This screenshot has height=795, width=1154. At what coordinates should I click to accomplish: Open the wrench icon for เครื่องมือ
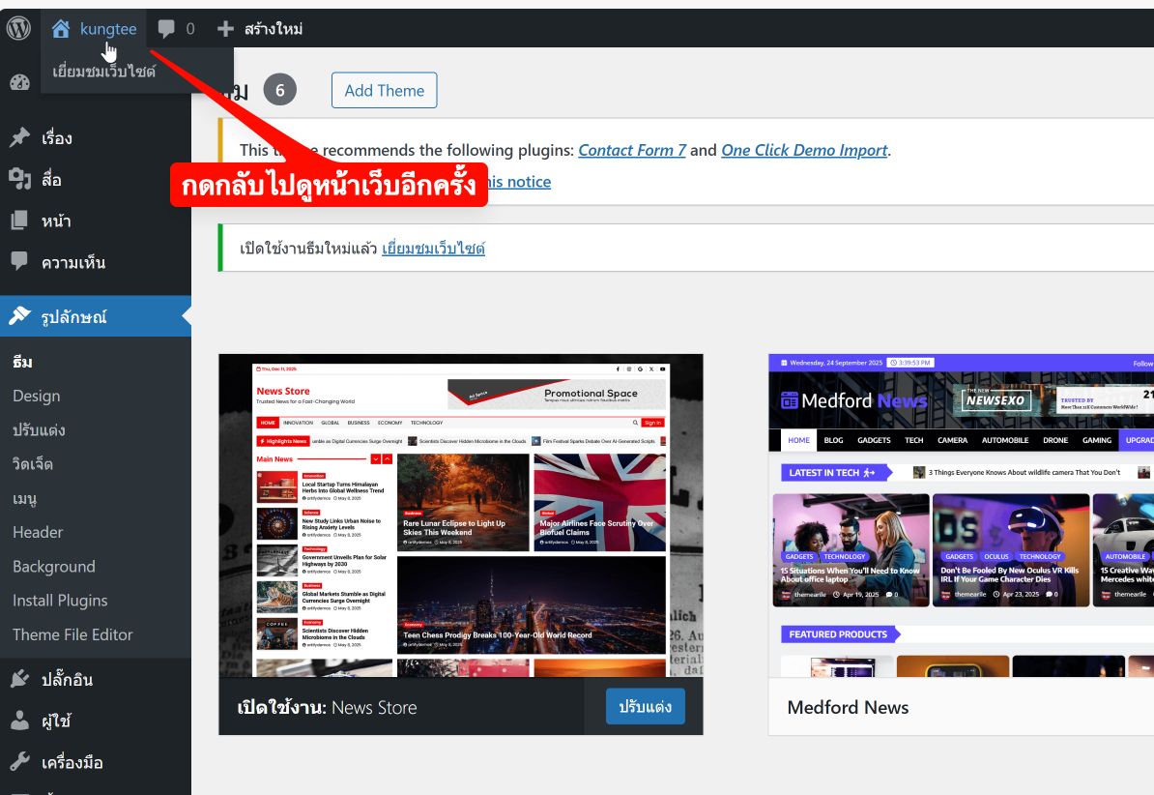coord(19,762)
